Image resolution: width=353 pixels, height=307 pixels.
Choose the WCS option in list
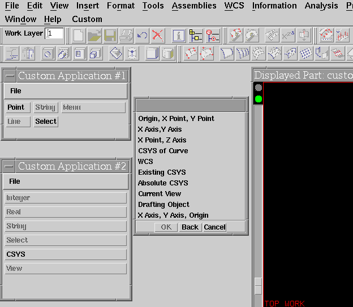[145, 162]
